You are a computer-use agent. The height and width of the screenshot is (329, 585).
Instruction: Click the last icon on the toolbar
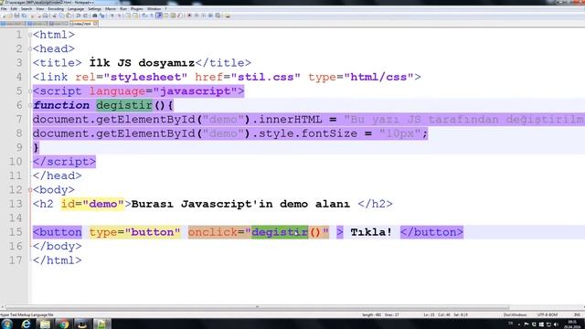228,16
